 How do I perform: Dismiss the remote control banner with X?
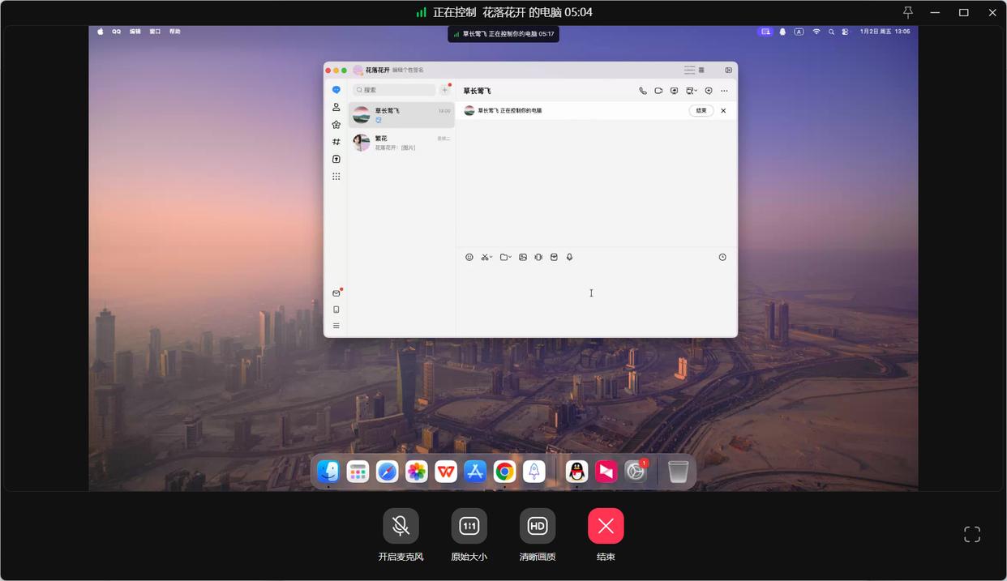723,110
